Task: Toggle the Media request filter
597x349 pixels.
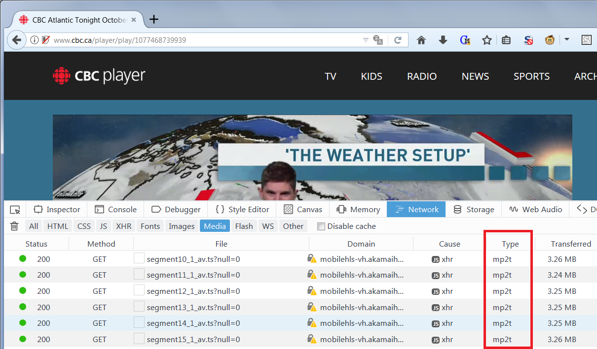Action: click(215, 226)
